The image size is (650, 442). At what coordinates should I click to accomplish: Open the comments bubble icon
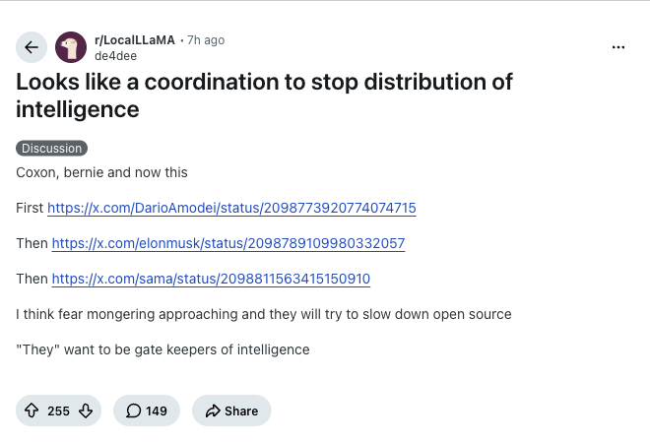click(134, 410)
